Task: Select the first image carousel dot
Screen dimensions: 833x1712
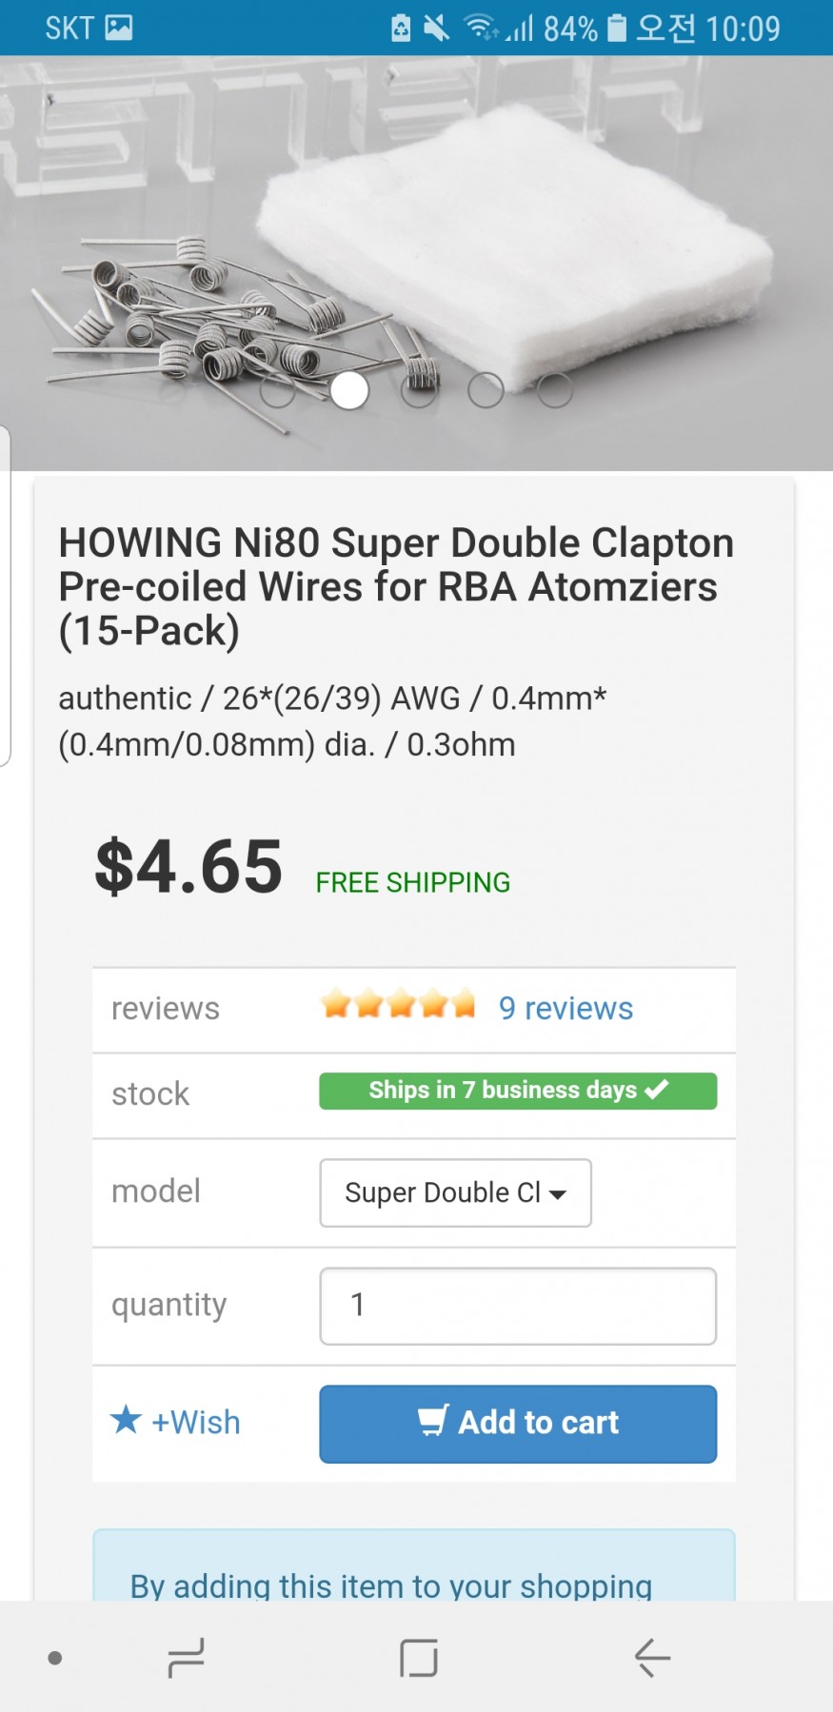Action: click(x=278, y=390)
